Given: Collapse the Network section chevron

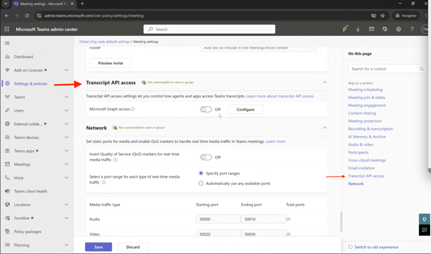Looking at the screenshot, I should [325, 128].
